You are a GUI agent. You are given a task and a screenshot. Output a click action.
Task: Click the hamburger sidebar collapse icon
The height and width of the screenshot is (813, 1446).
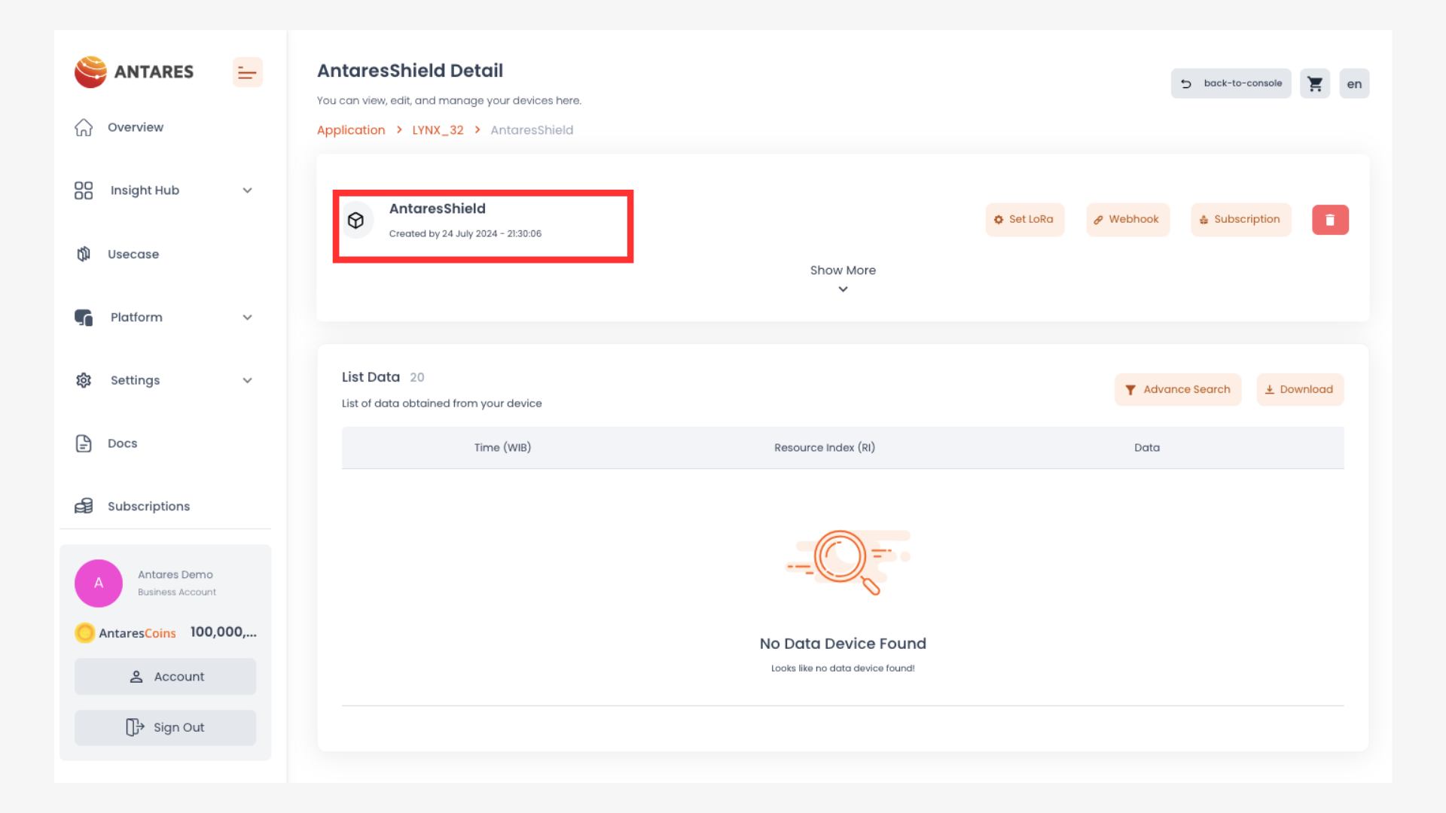(247, 72)
